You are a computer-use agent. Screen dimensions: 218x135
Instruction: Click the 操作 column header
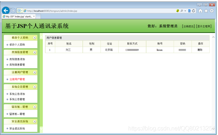(x=201, y=43)
